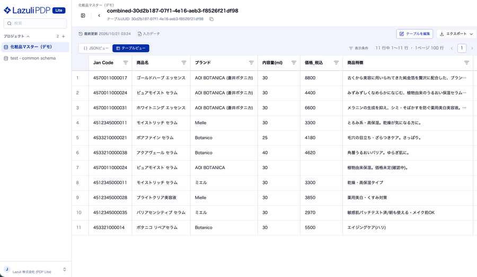This screenshot has width=477, height=277.
Task: Click the Jan Code column header
Action: [103, 62]
